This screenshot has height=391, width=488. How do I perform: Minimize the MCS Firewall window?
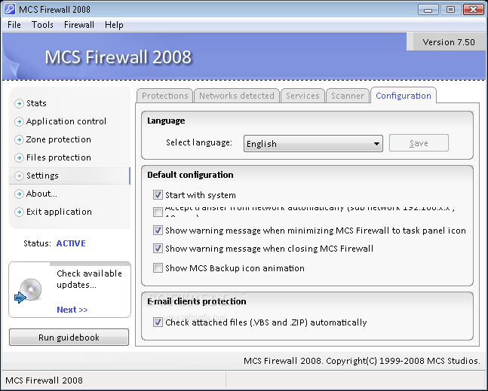click(x=428, y=10)
